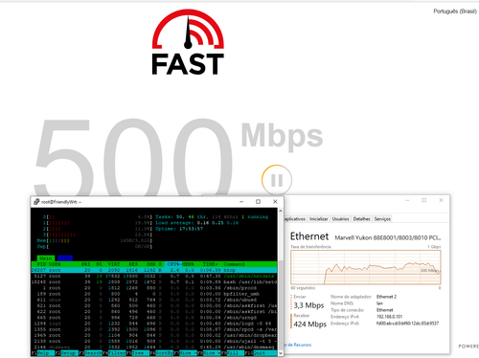479x358 pixels.
Task: Click the 424 Mbps receive value
Action: pyautogui.click(x=310, y=324)
